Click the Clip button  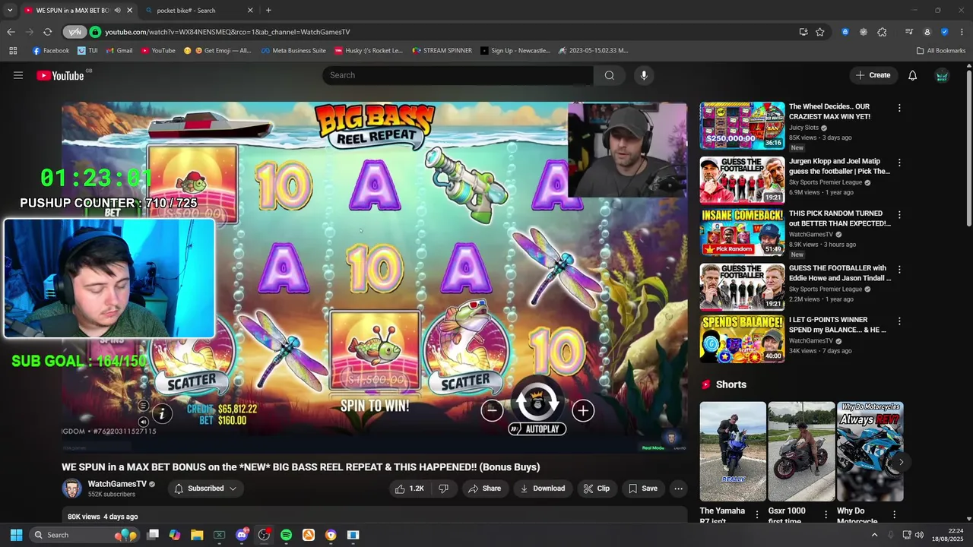pyautogui.click(x=596, y=489)
